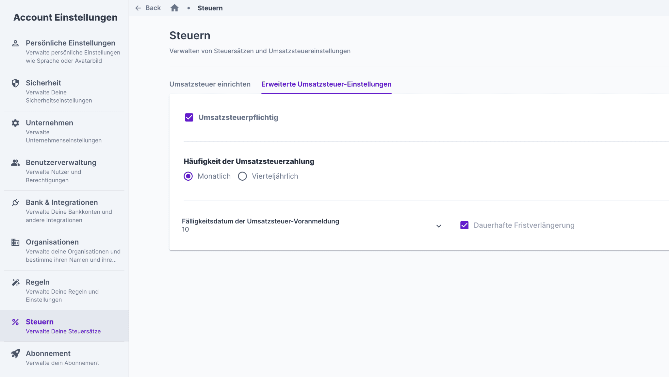Click the rocket icon beside Abonnement

tap(15, 353)
